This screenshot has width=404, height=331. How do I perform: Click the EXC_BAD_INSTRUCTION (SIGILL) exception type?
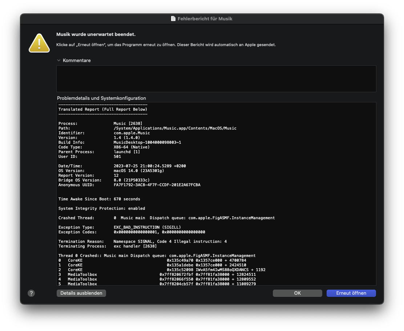pos(148,227)
